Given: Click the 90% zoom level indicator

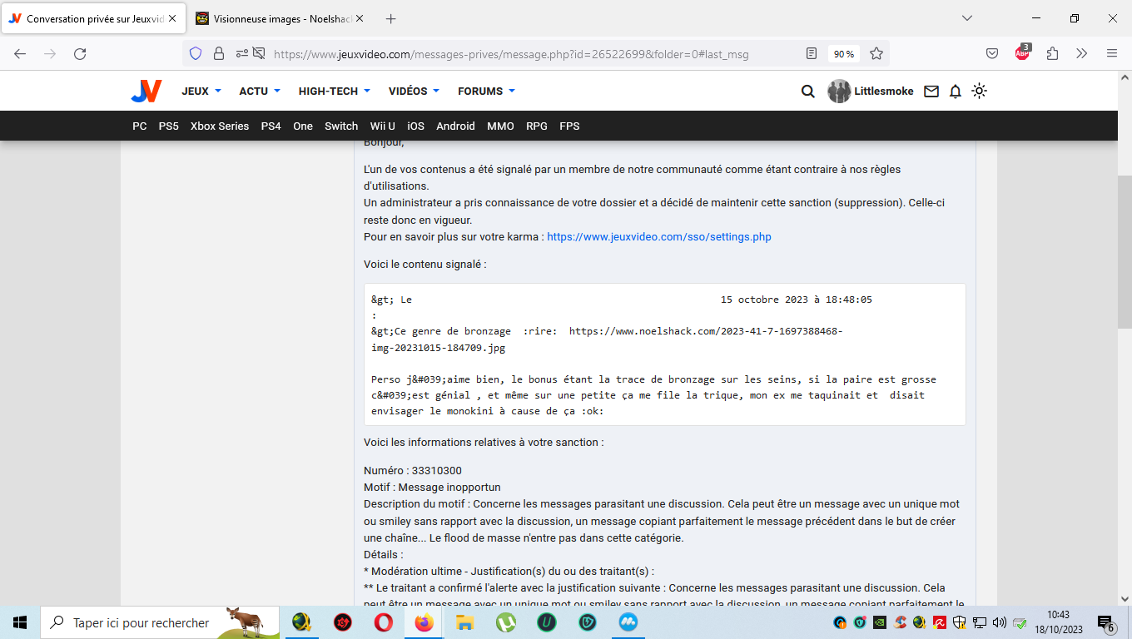Looking at the screenshot, I should pyautogui.click(x=844, y=54).
